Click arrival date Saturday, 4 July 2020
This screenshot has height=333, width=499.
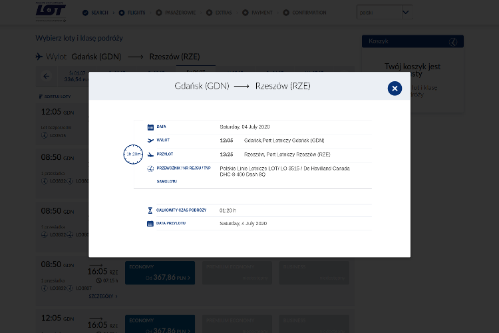pyautogui.click(x=243, y=223)
